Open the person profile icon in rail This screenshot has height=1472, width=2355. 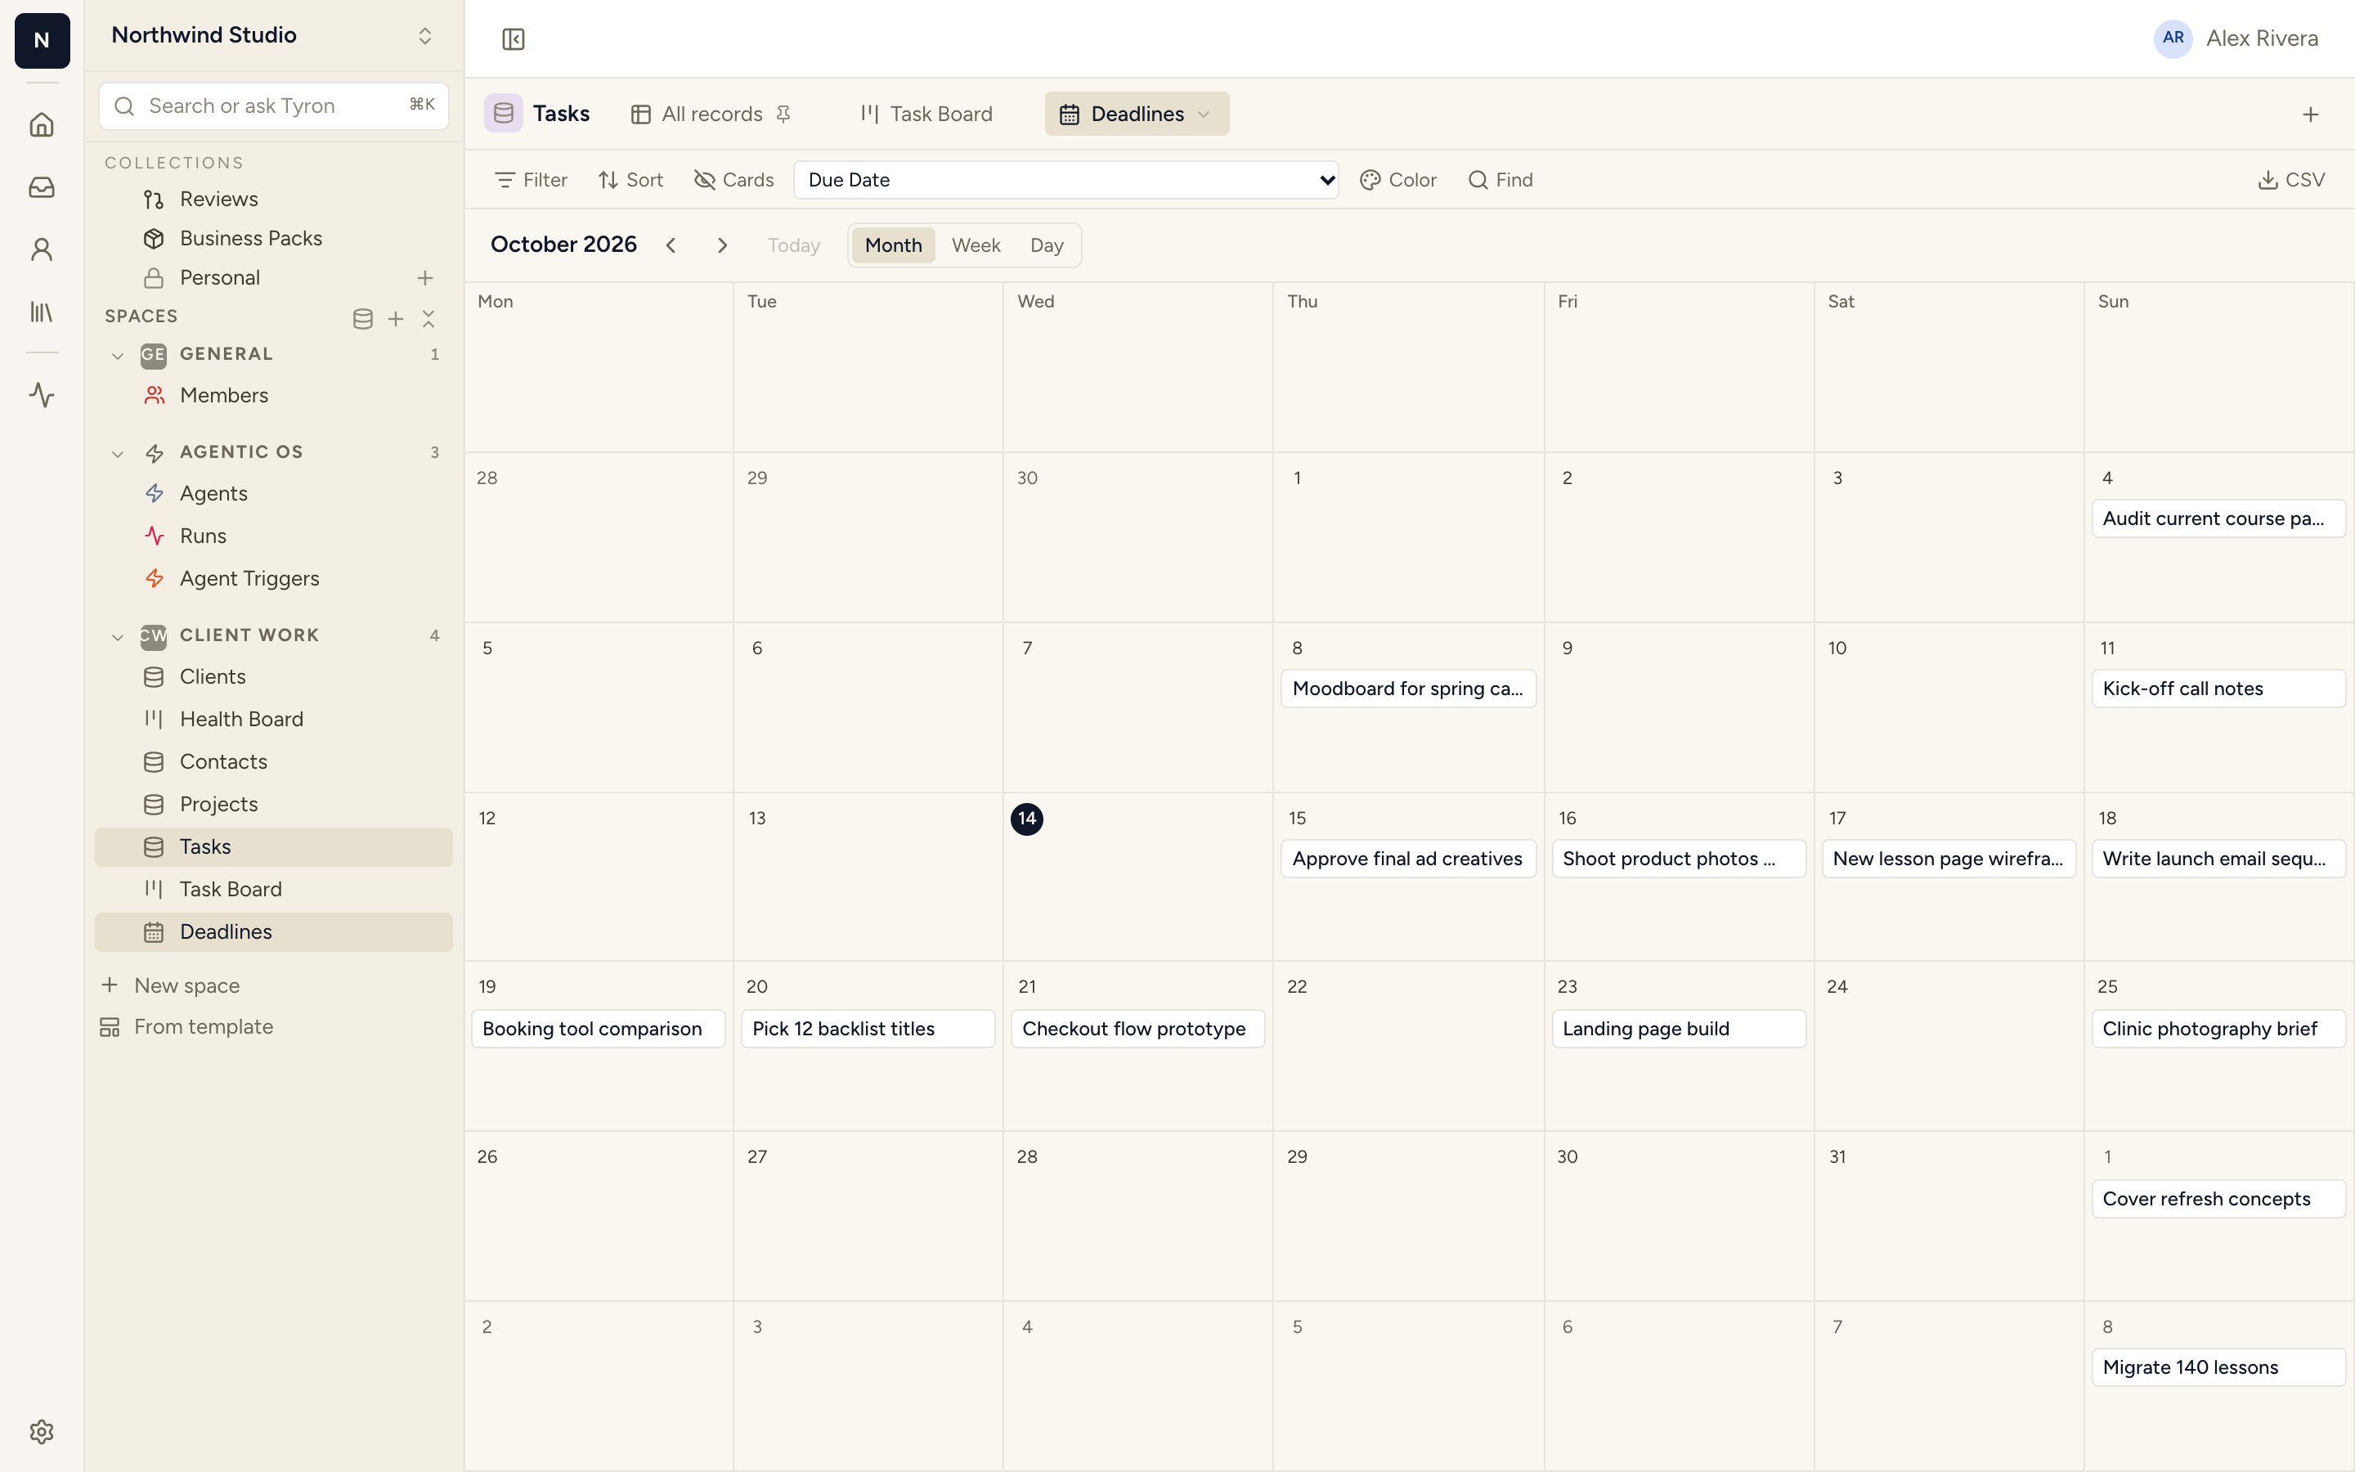42,249
